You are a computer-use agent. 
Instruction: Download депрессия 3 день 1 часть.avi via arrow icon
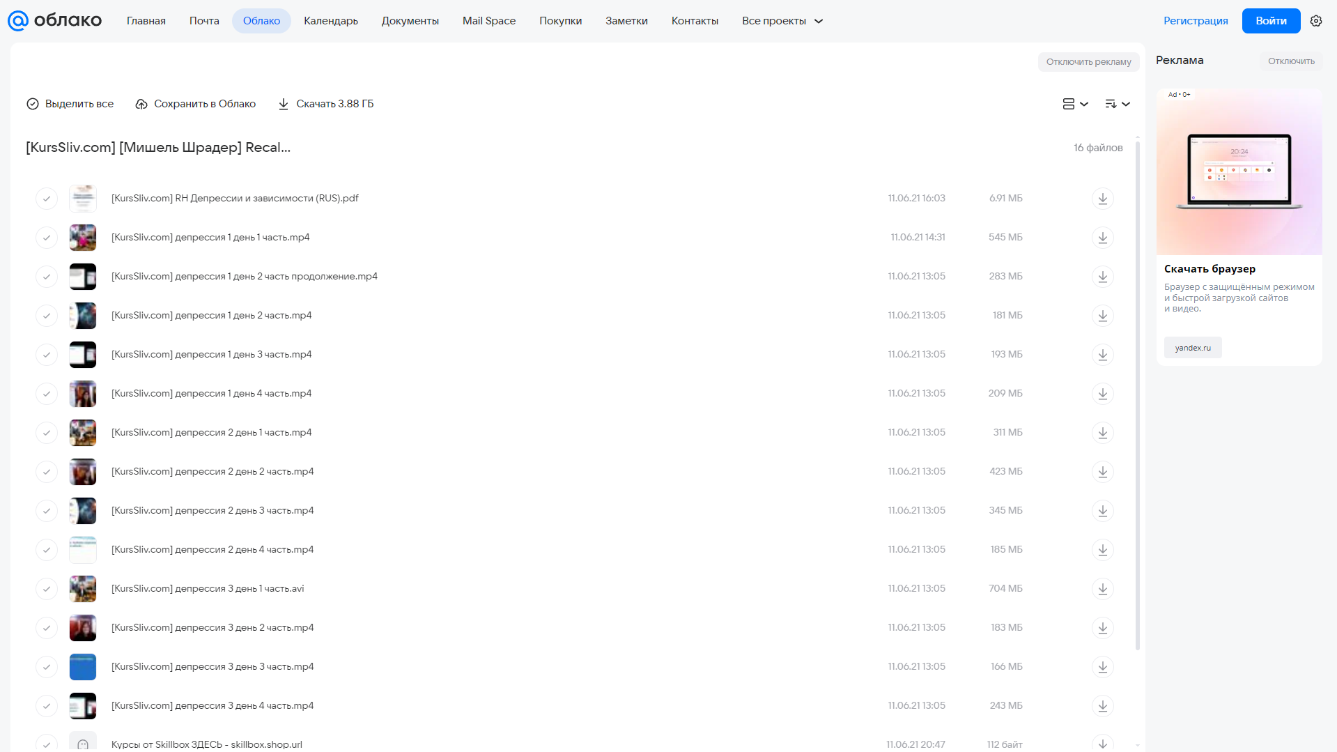1102,589
